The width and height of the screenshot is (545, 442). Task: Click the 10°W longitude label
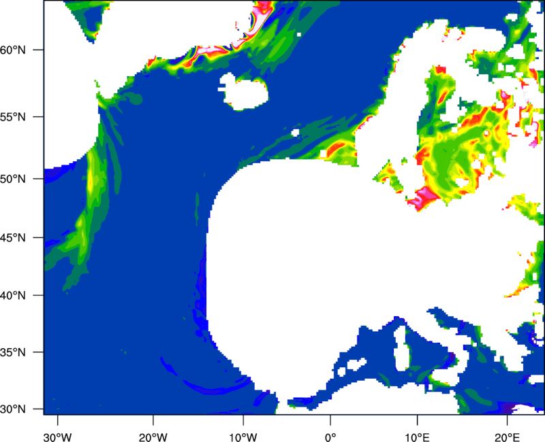[243, 437]
